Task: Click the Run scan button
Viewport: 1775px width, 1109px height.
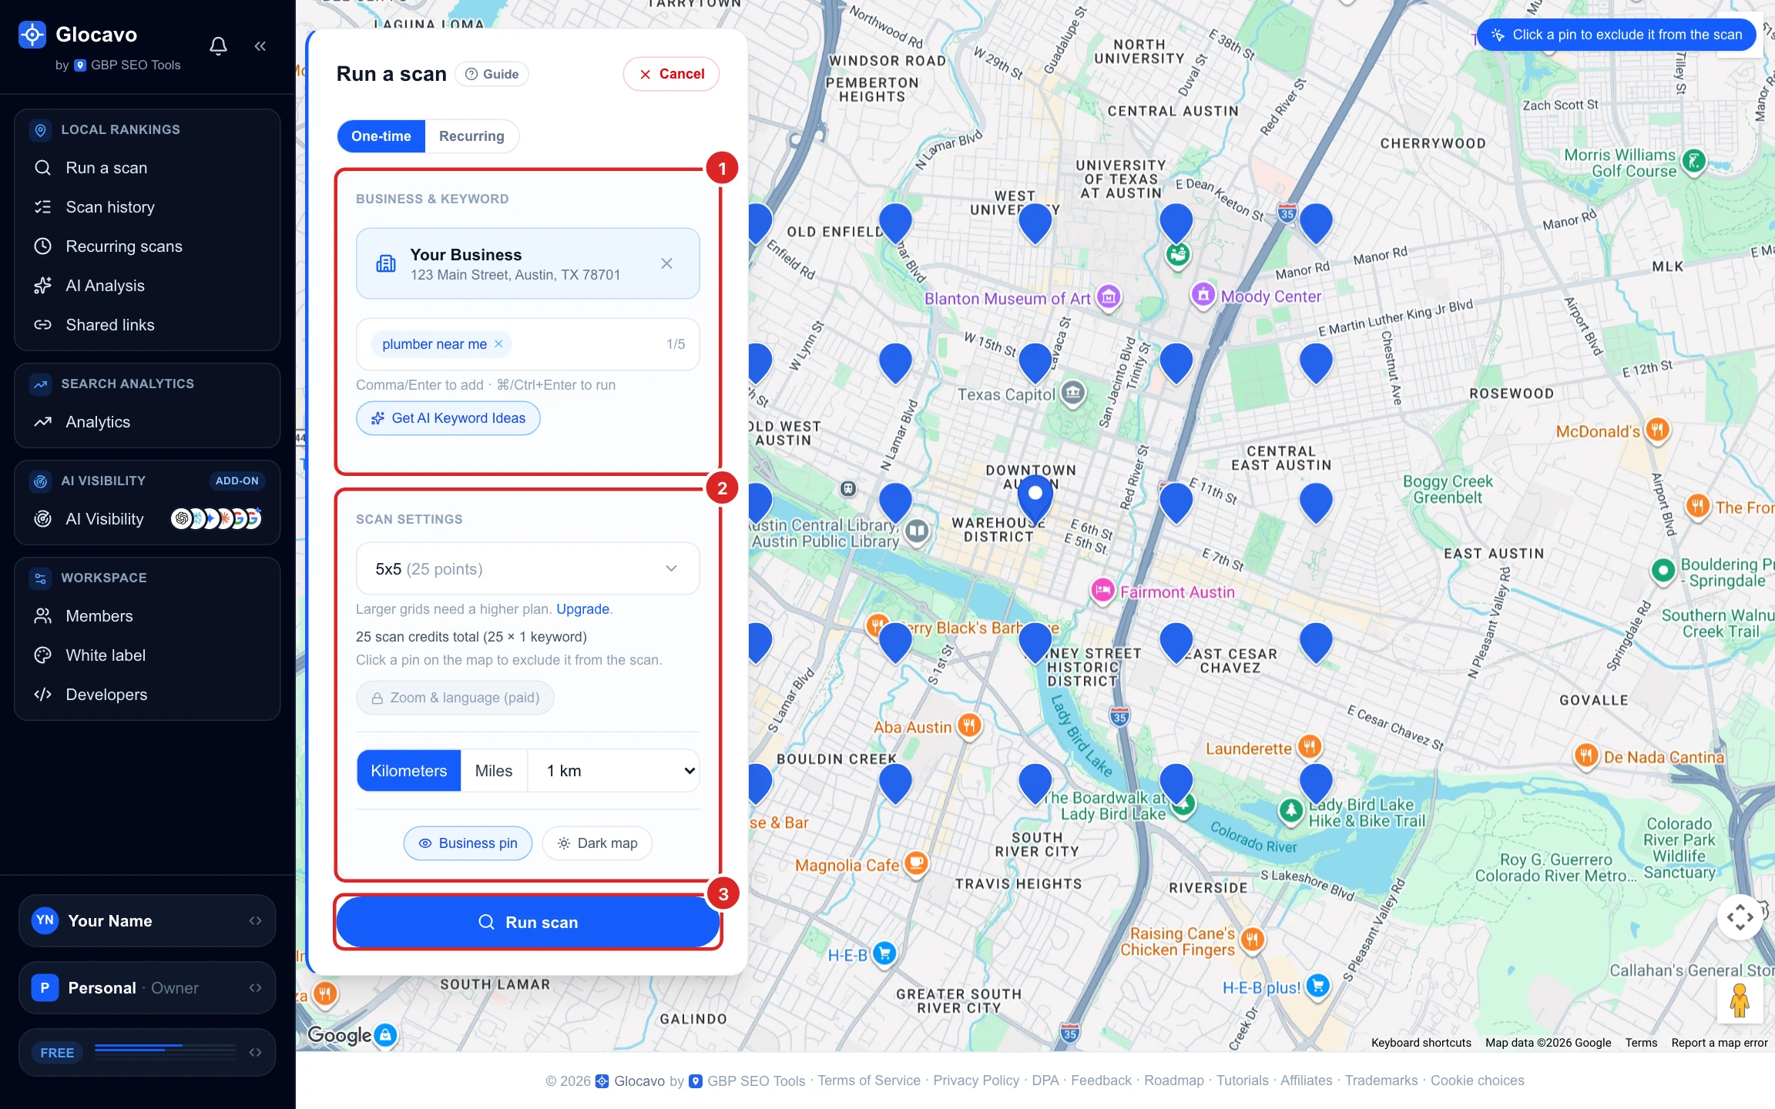Action: point(528,923)
